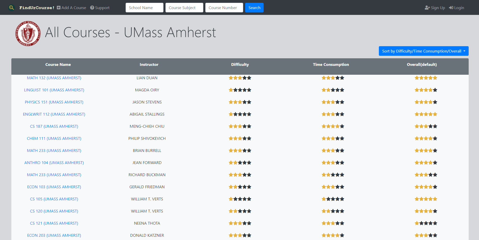Screen dimensions: 479x240
Task: Open CS 120 (UMASS AMHERST) course link
Action: tap(54, 211)
